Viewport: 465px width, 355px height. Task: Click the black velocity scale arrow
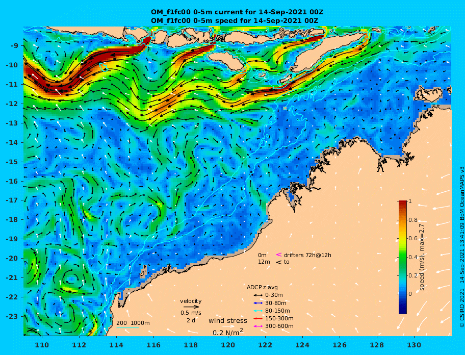[191, 307]
